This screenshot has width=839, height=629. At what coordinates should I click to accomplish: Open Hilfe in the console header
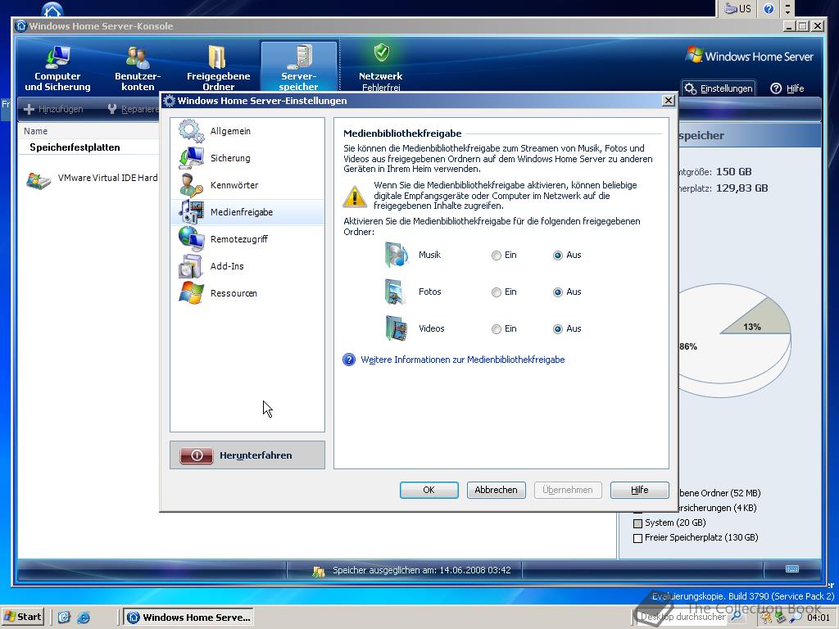click(787, 88)
